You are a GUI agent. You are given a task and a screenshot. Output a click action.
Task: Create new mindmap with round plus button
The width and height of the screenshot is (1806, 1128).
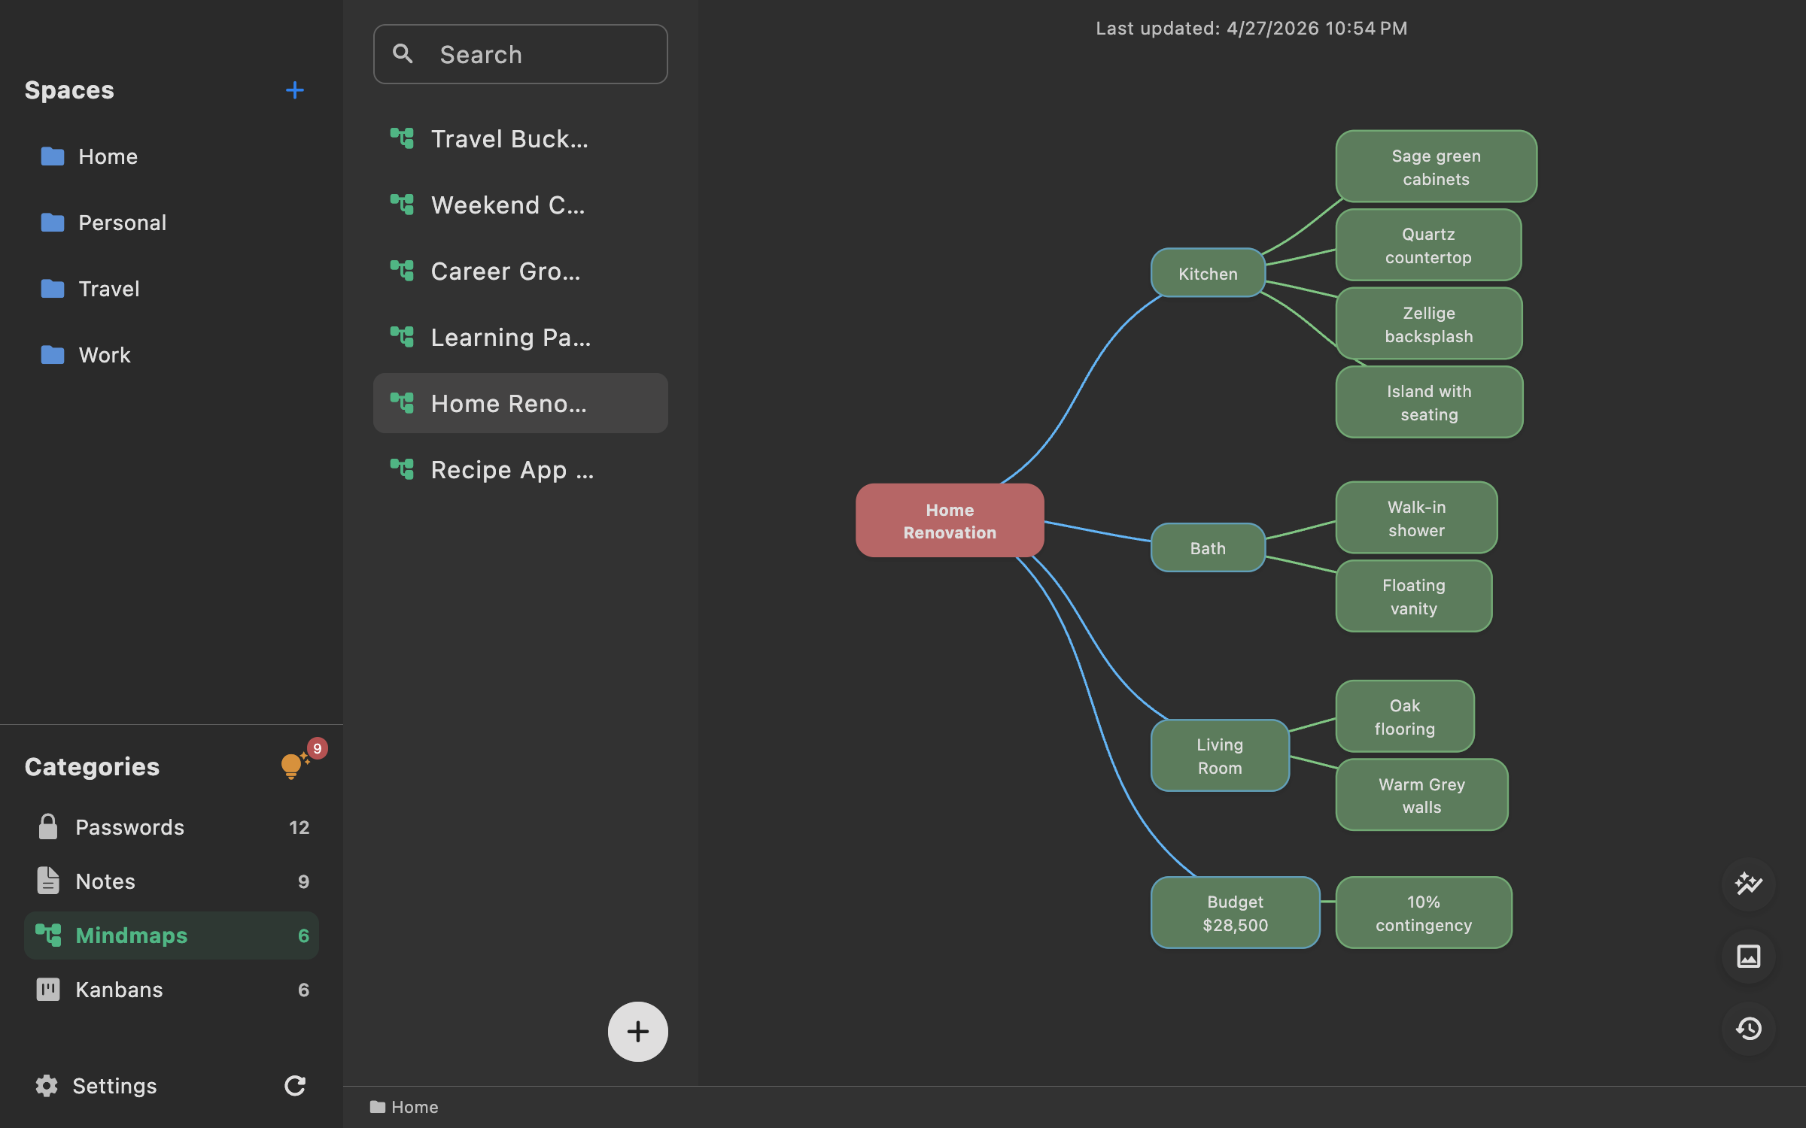coord(637,1031)
